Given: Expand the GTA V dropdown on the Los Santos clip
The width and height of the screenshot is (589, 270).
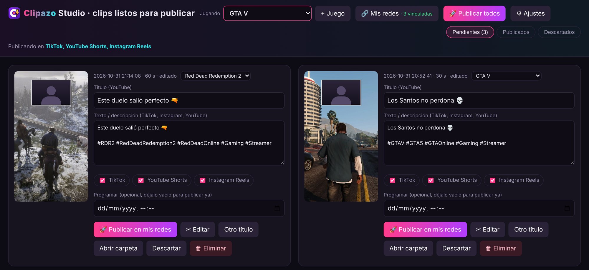Looking at the screenshot, I should point(506,76).
